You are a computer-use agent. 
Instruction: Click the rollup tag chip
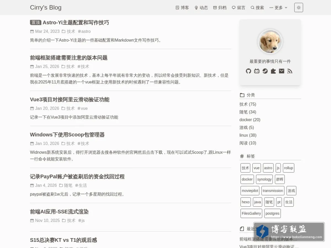coord(289,168)
